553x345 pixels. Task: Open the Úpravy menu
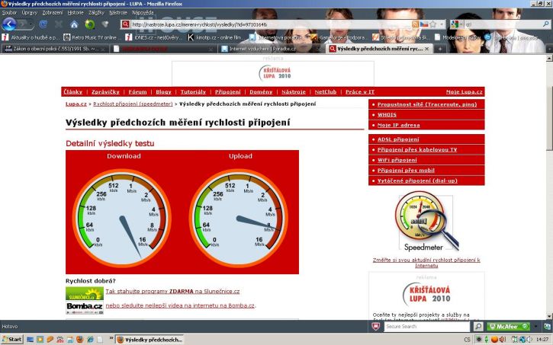29,12
